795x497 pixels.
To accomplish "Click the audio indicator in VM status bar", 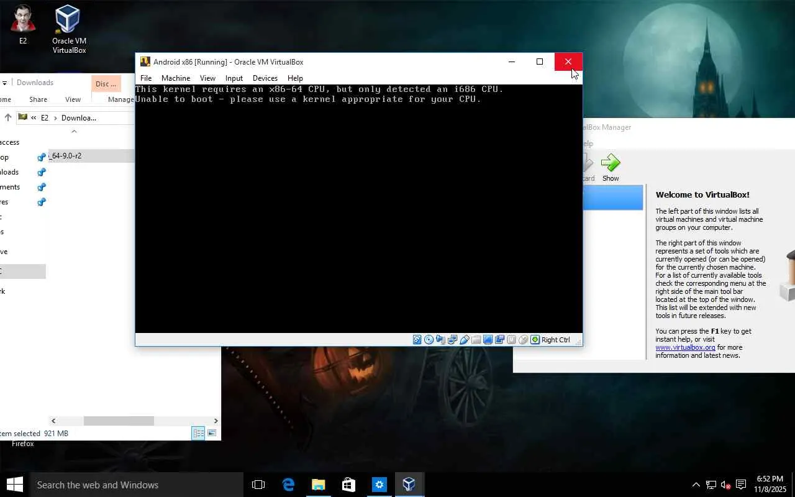I will (441, 340).
